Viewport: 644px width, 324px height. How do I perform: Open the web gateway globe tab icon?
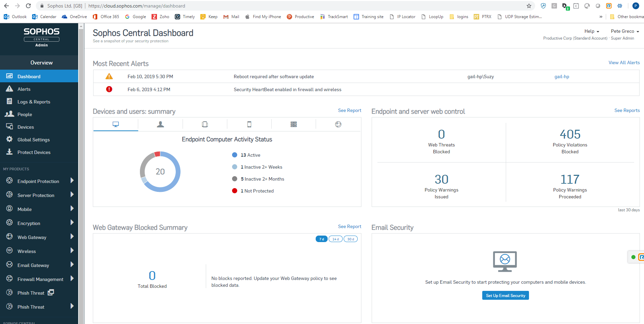pos(338,124)
